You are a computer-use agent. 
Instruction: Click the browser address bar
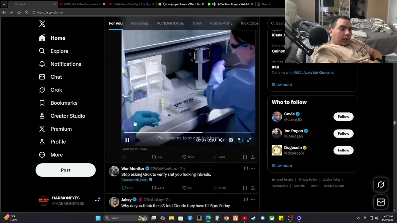coord(158,12)
